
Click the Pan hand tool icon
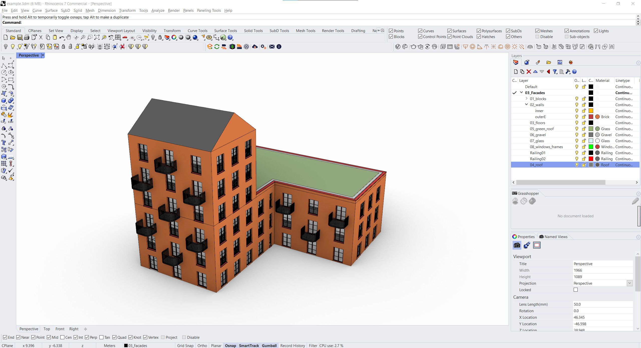[x=69, y=38]
